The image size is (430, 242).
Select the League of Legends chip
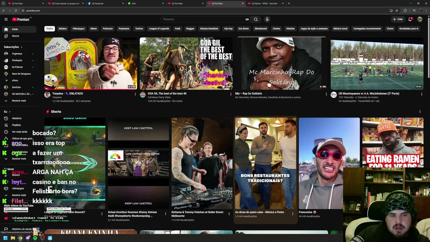coord(159,29)
